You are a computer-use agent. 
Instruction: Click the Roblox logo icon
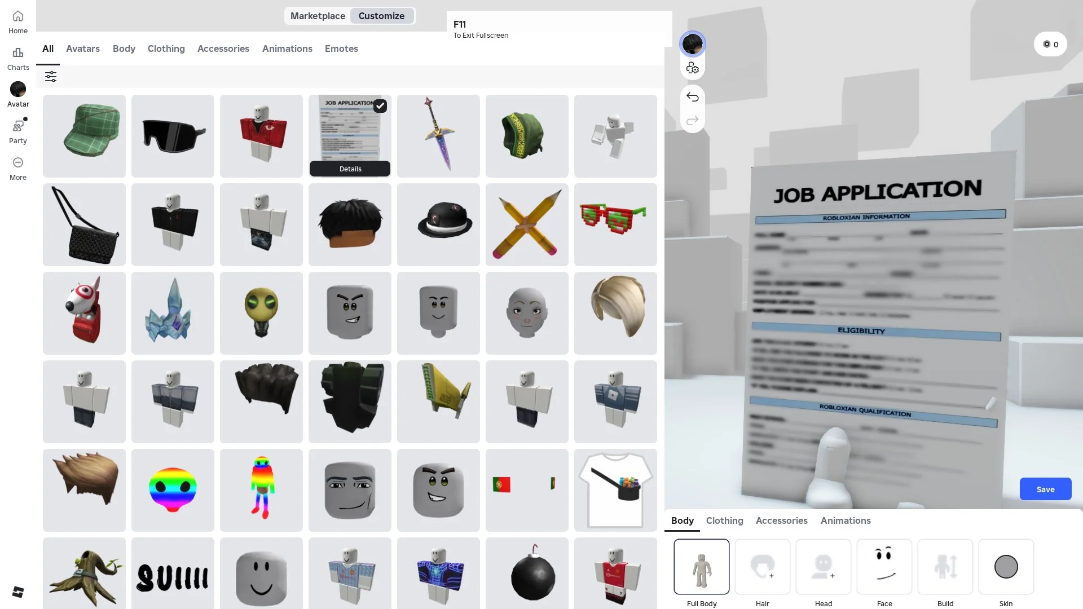[x=18, y=592]
